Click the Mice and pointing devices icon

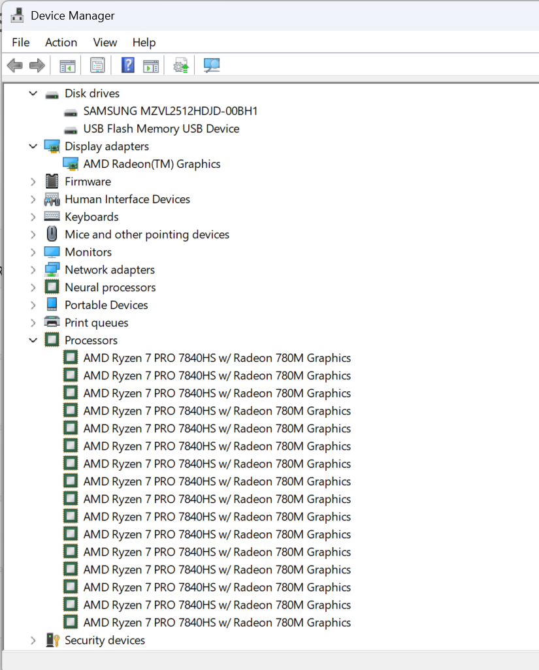click(52, 234)
